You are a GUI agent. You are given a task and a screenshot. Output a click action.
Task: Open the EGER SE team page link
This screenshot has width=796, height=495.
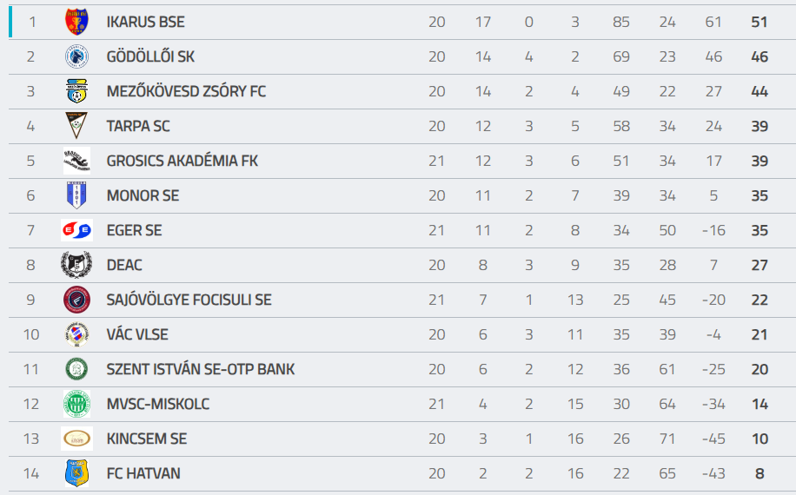pyautogui.click(x=134, y=230)
